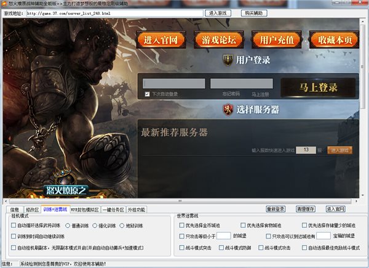Screen dimensions: 369x268
Task: Click the red lion emblem beside 选择服务器
Action: [228, 110]
